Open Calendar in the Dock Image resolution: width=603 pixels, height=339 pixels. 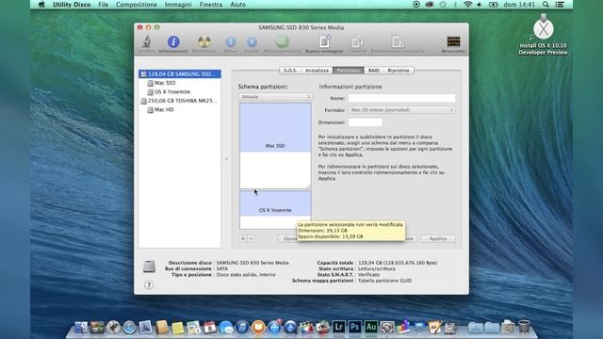coord(210,328)
